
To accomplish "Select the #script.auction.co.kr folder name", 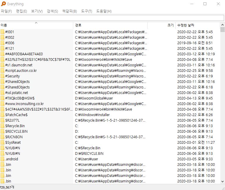I will pyautogui.click(x=21, y=71).
